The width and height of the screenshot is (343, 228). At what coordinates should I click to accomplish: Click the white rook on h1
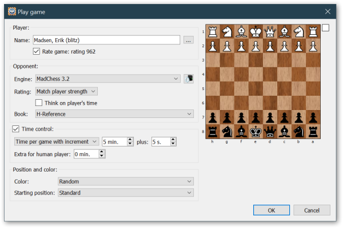pos(213,32)
